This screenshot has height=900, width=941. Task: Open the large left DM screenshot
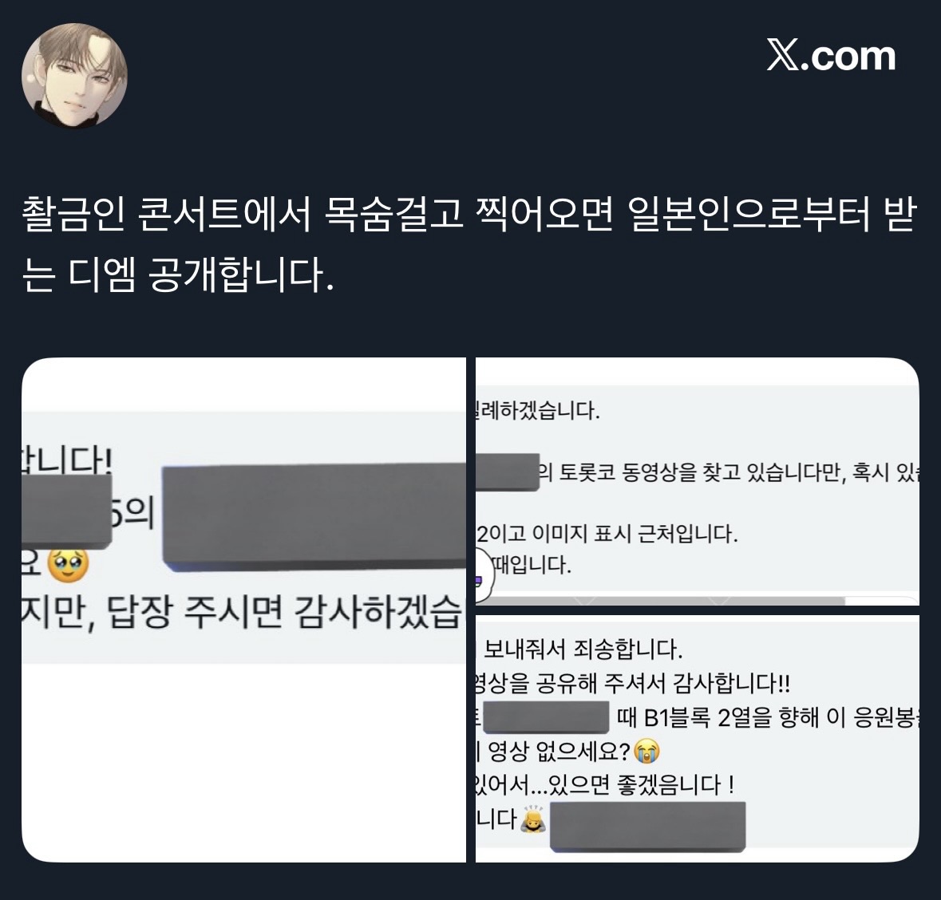243,610
